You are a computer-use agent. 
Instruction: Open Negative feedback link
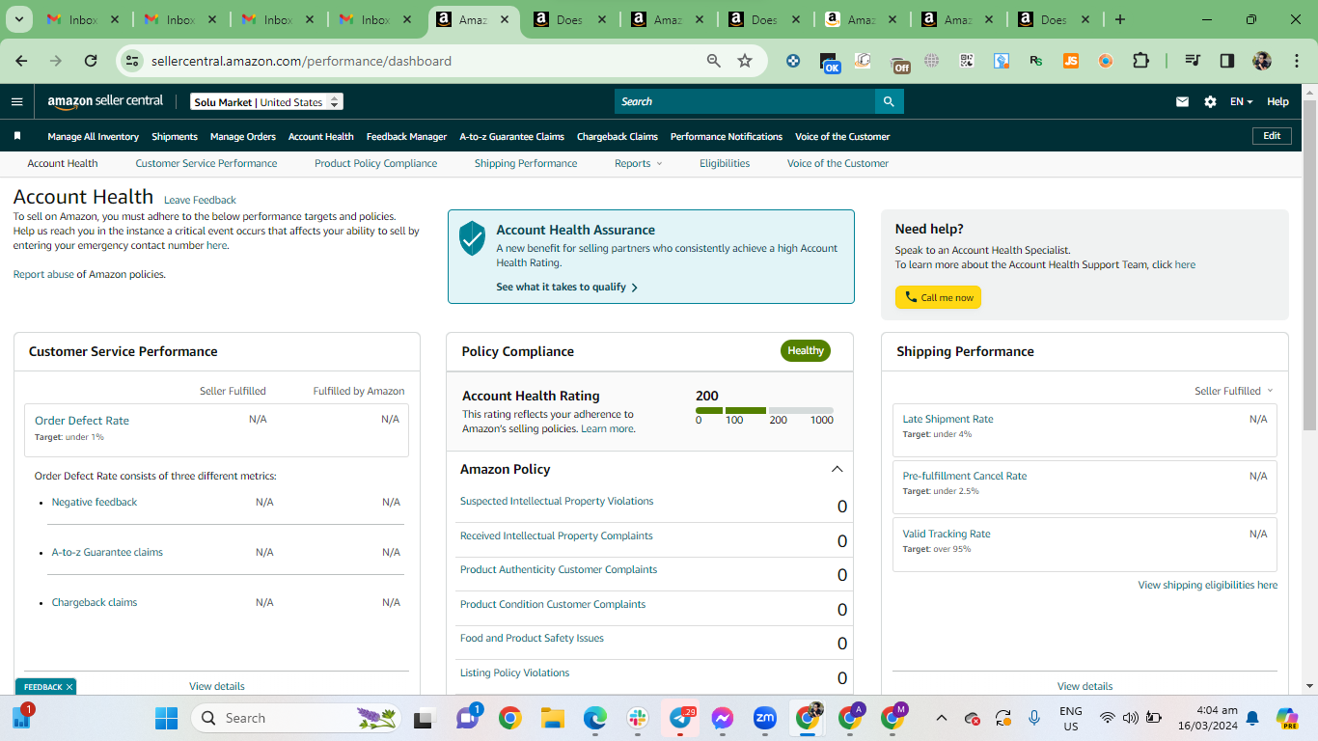click(95, 502)
